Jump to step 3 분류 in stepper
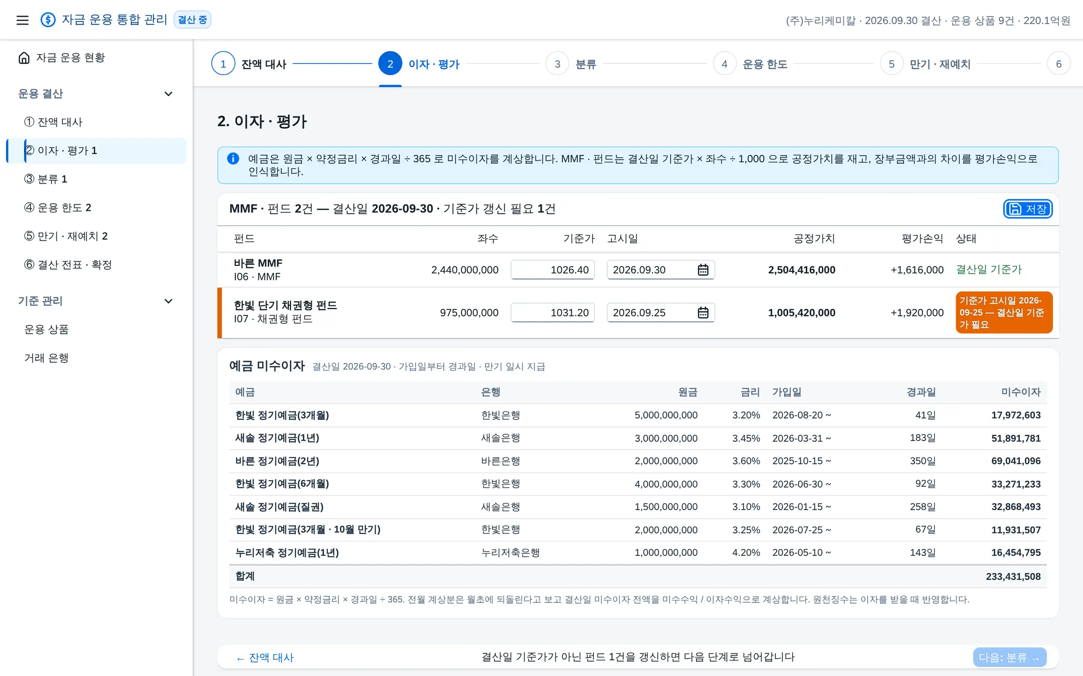 (571, 64)
